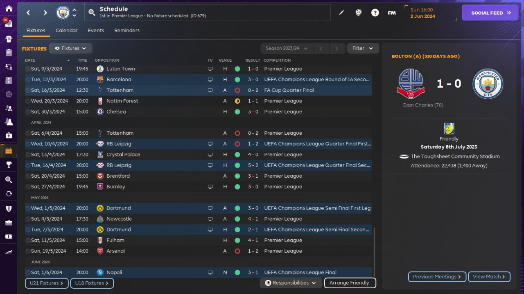
Task: Tick the check circle for Nottm Forest fixture
Action: pos(27,101)
